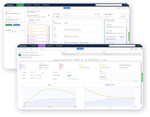Click workspace icon in Performance window toolbar
The width and height of the screenshot is (150, 117).
tap(132, 48)
